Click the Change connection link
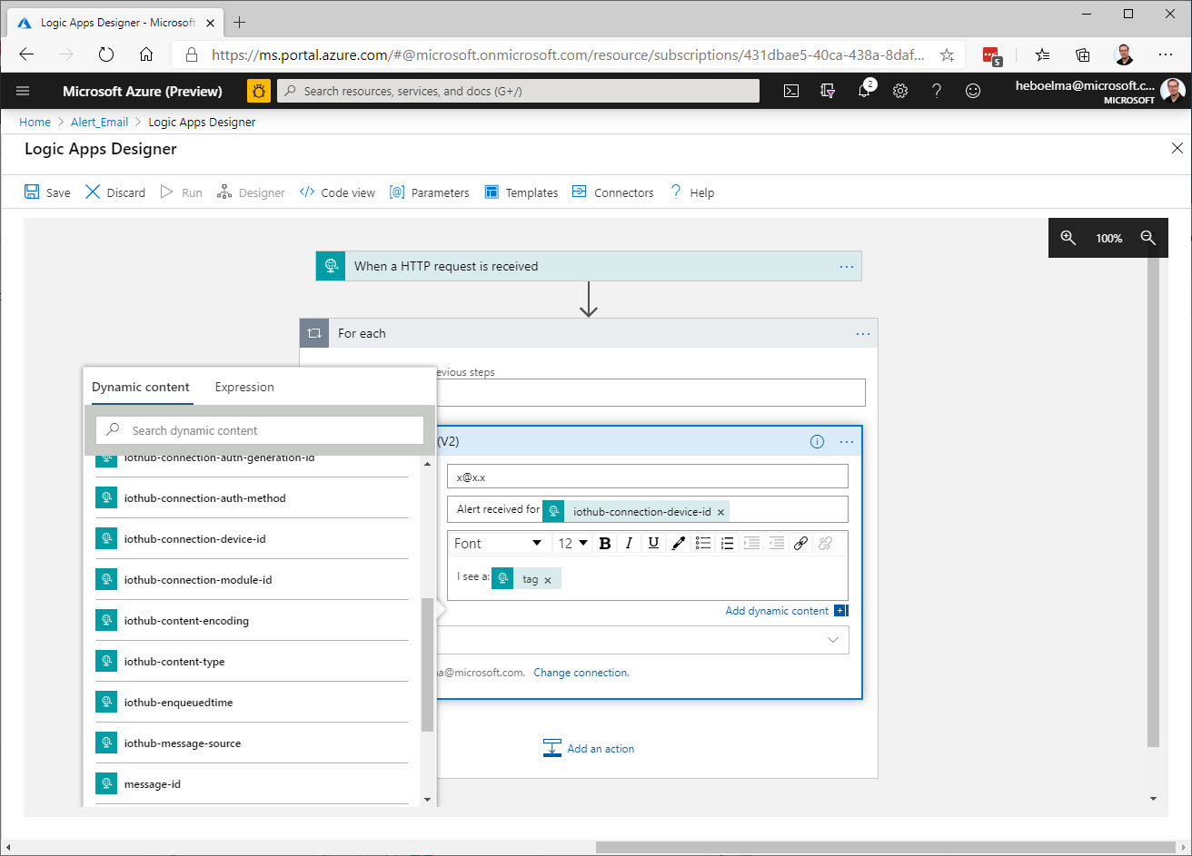This screenshot has width=1192, height=856. coord(581,673)
